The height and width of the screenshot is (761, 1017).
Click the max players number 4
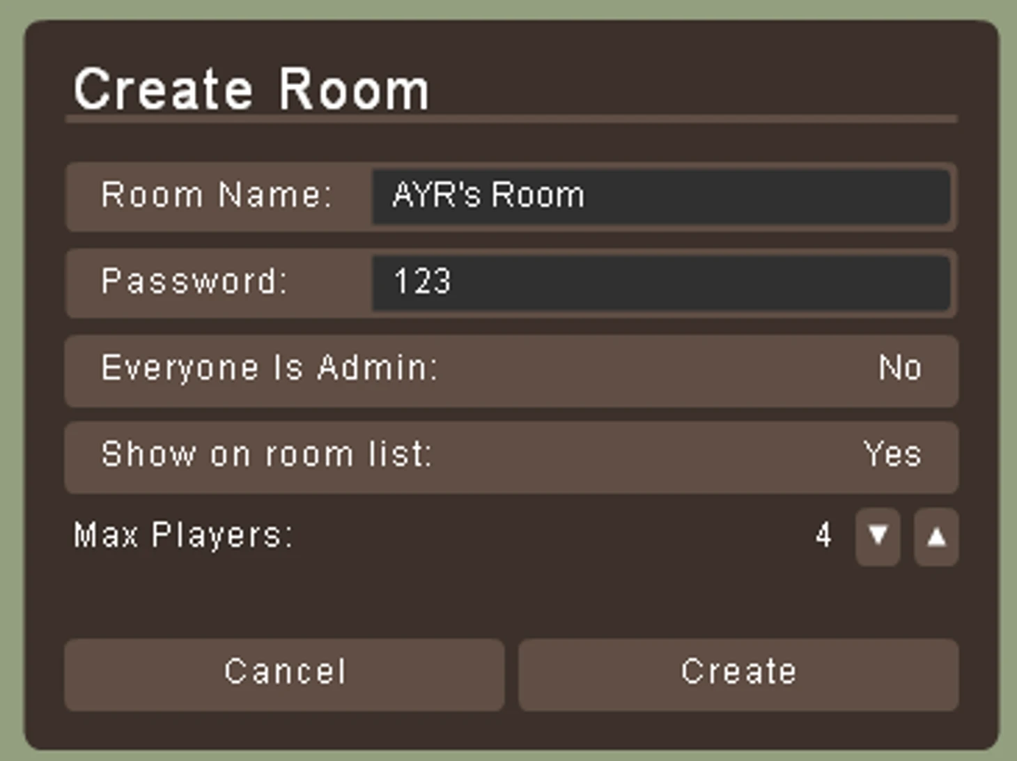coord(823,536)
